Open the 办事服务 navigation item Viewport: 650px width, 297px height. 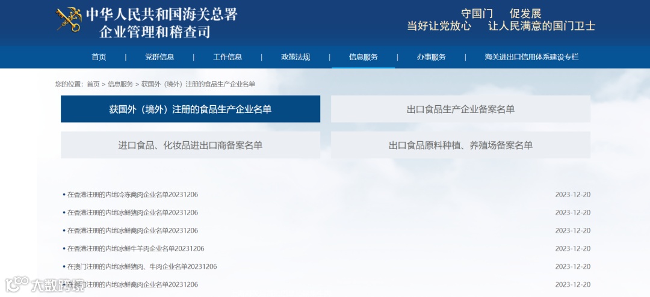pos(431,57)
